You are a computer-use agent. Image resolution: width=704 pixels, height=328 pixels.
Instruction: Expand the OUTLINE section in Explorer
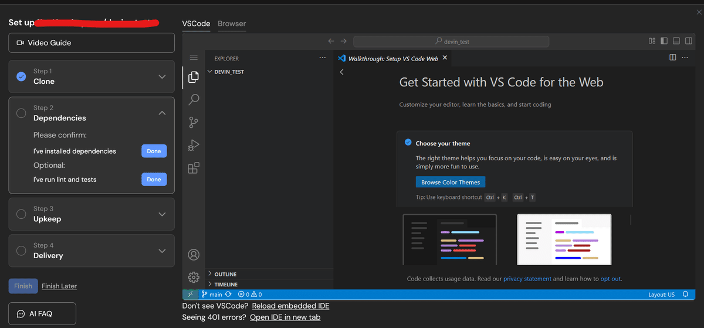coord(225,274)
